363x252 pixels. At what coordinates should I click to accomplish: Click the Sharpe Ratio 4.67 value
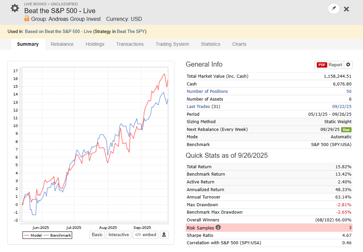pos(347,236)
